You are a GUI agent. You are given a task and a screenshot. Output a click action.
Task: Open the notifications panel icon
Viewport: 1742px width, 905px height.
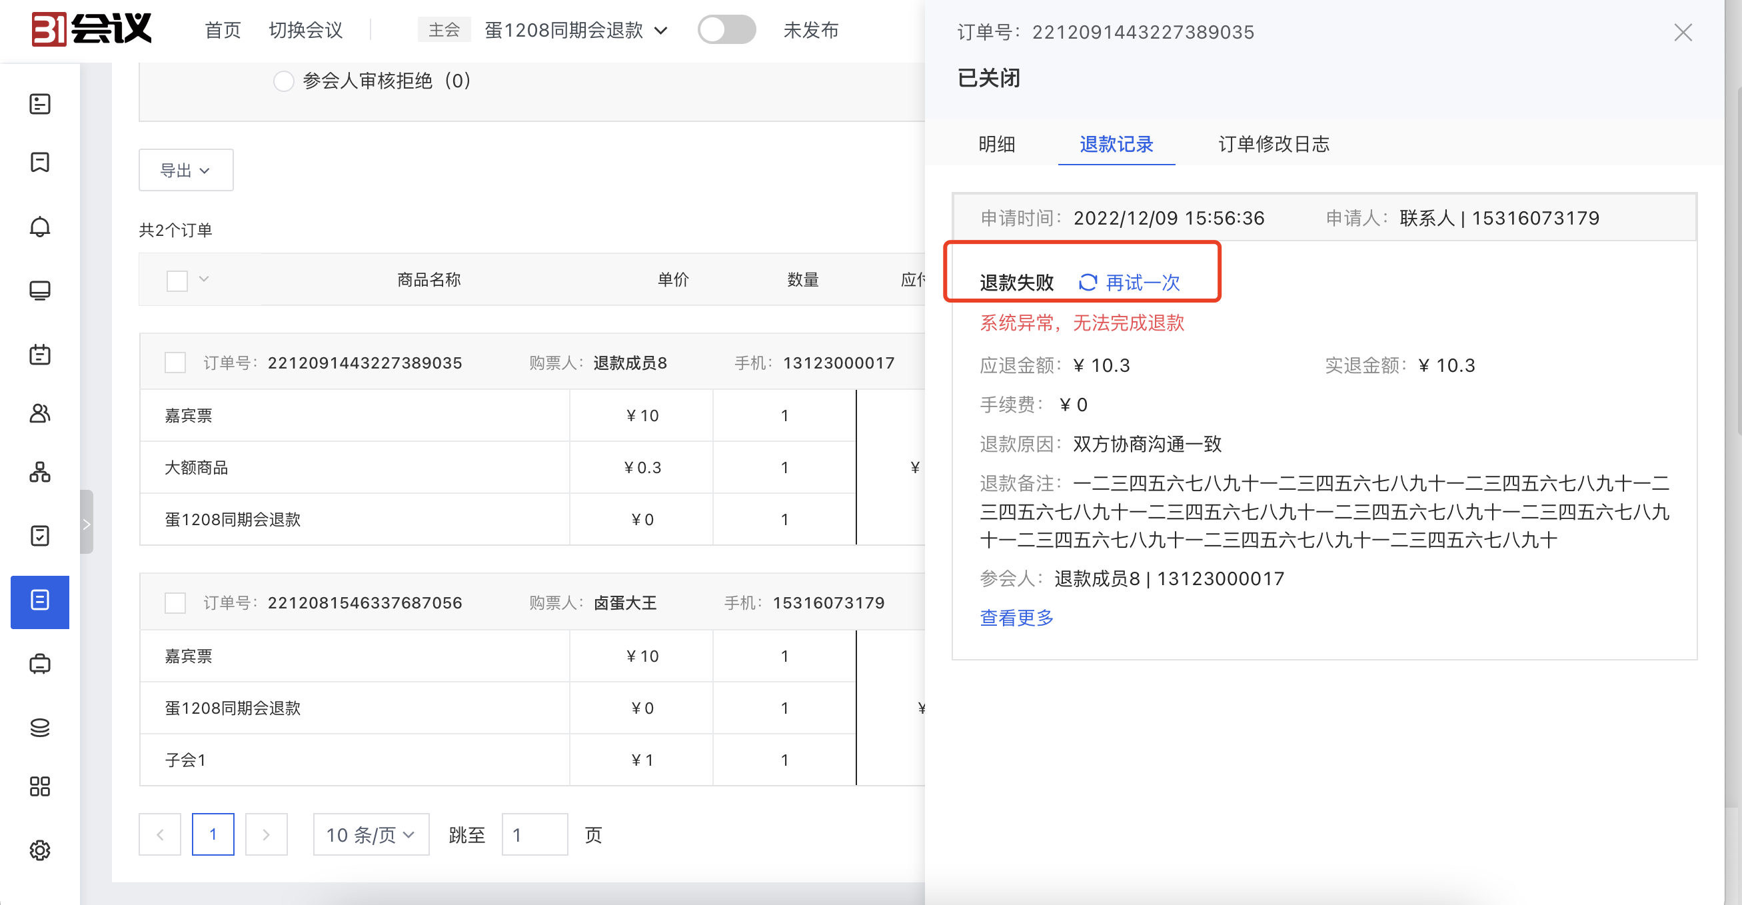pyautogui.click(x=41, y=227)
